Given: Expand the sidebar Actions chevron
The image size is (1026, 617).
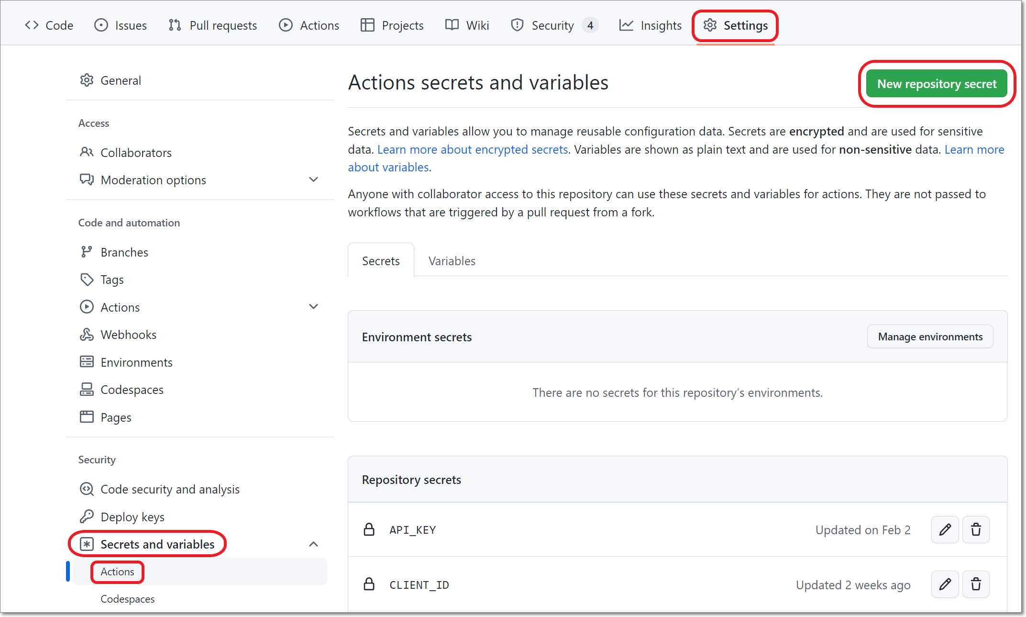Looking at the screenshot, I should click(314, 306).
